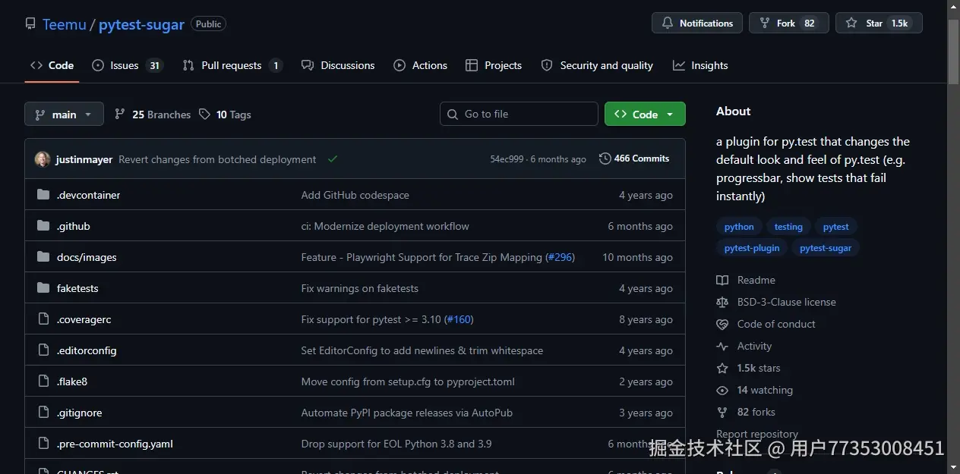Select the pytest topic tag
Image resolution: width=960 pixels, height=474 pixels.
835,227
